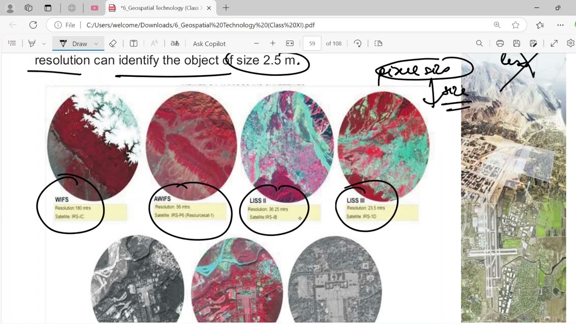The height and width of the screenshot is (324, 576).
Task: Expand the Highlight color dropdown
Action: (x=44, y=44)
